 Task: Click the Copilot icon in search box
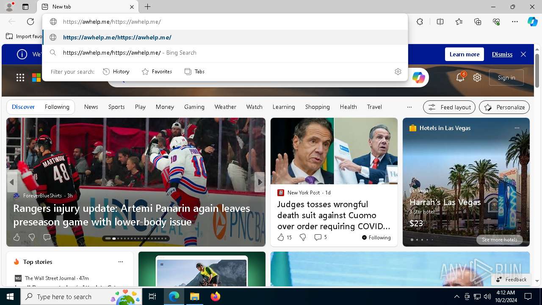[418, 78]
